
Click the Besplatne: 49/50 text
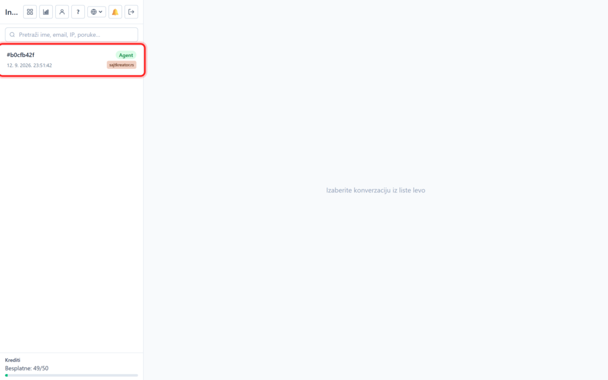pos(27,368)
